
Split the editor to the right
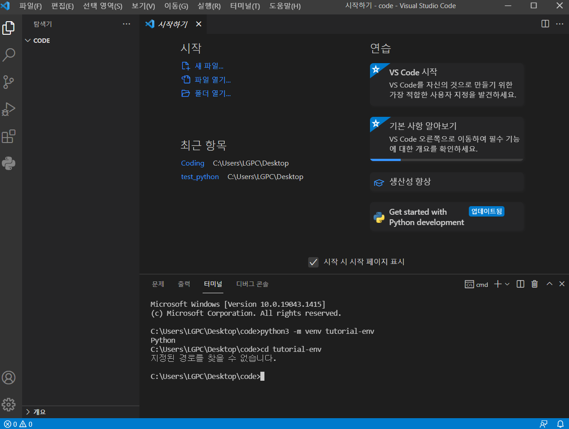tap(545, 24)
